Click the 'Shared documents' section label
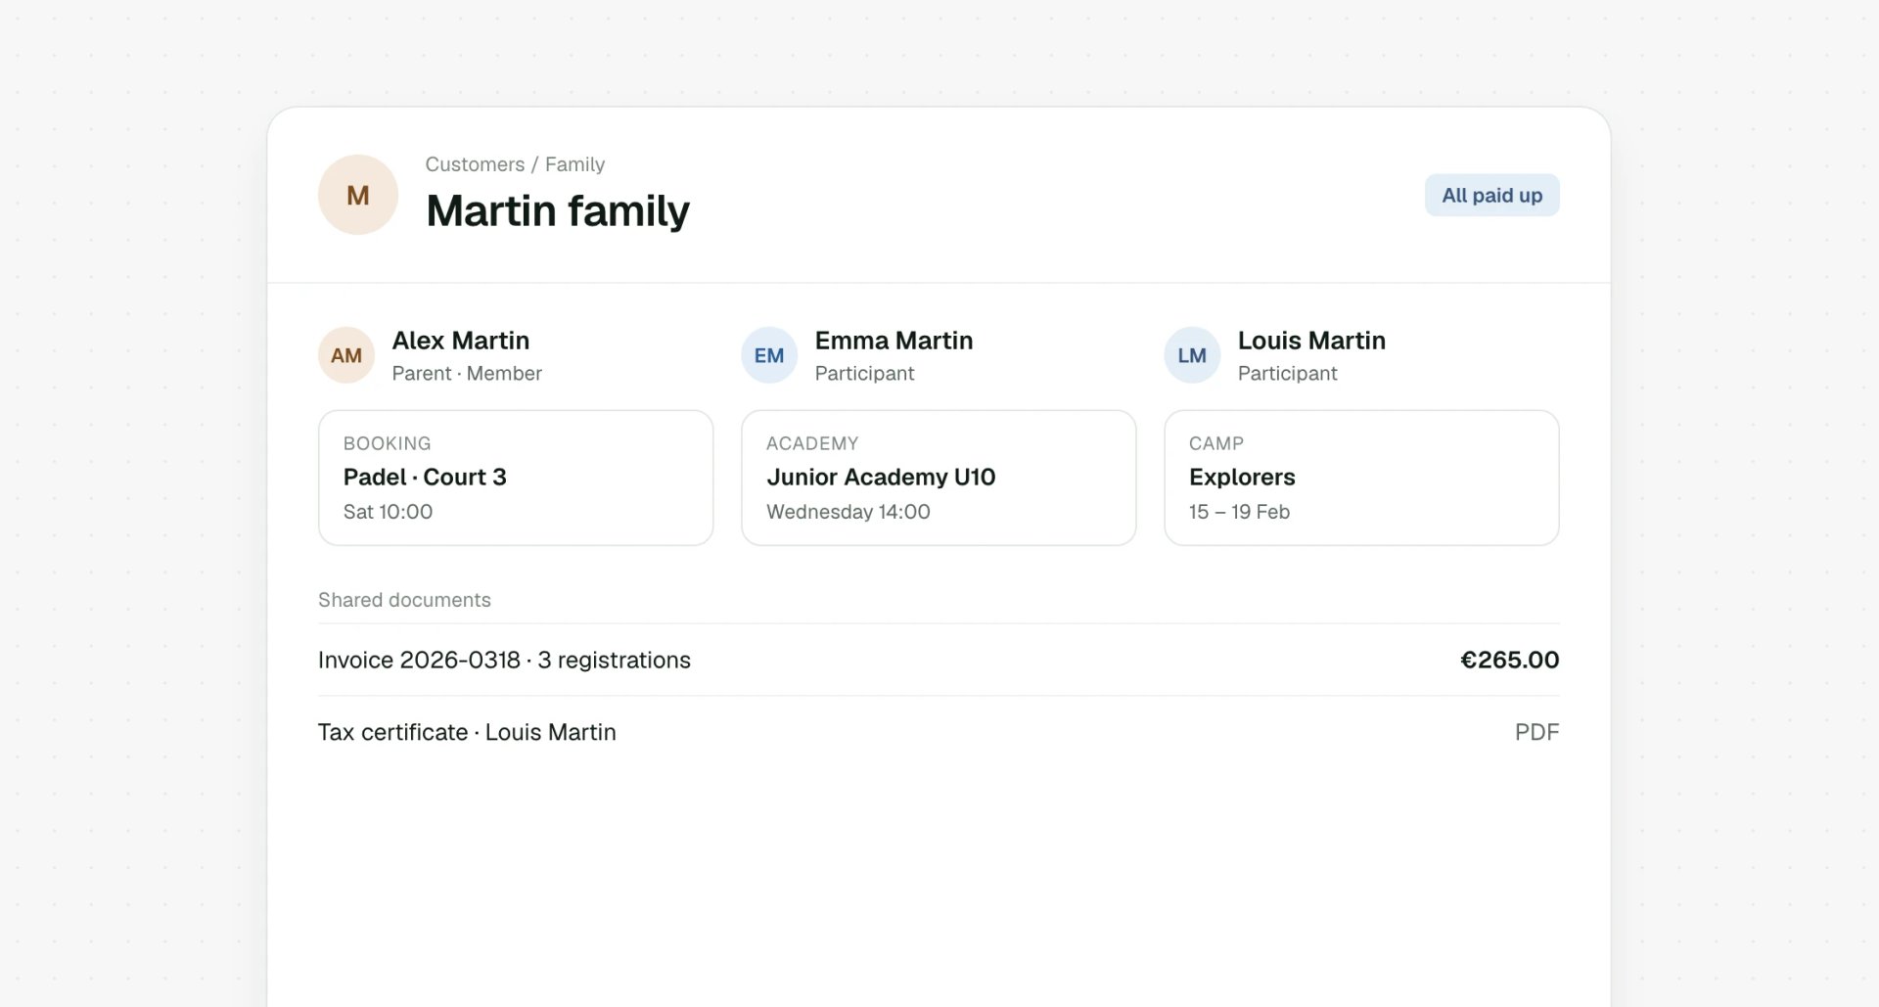 [404, 600]
